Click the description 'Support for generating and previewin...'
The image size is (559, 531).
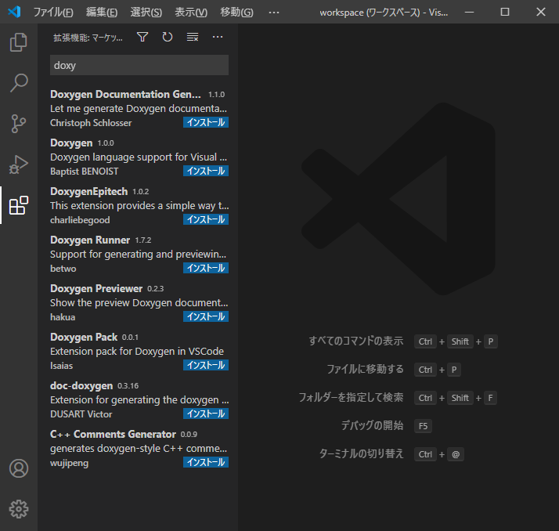point(138,255)
